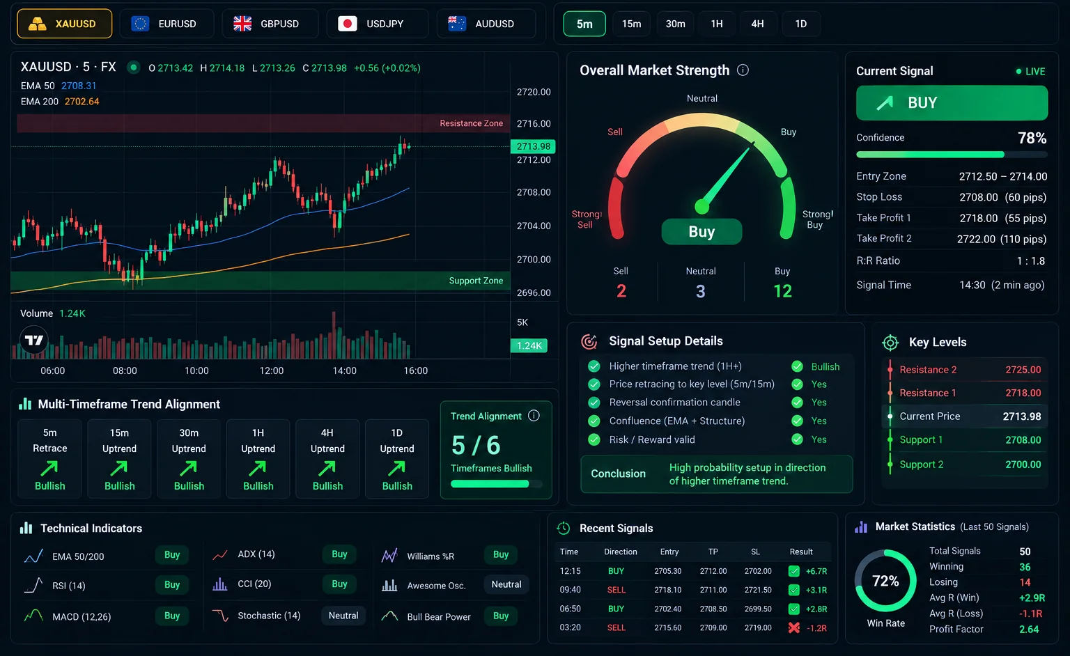Click the TradingView logo on the chart
Screen dimensions: 1070x656
pos(34,341)
